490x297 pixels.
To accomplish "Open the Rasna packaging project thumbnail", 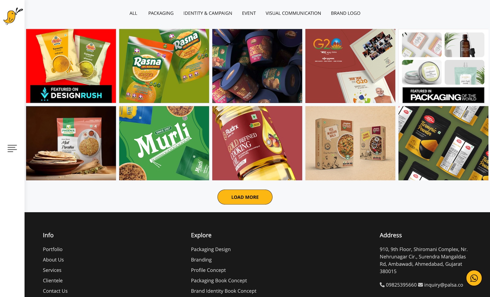I will click(x=164, y=66).
